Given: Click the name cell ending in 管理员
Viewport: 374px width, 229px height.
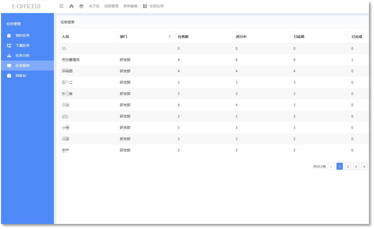Looking at the screenshot, I should point(71,60).
